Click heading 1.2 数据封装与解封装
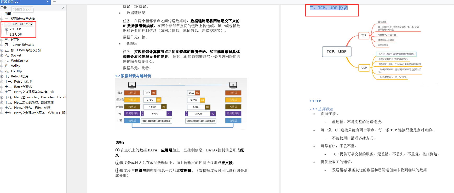The image size is (454, 193). [133, 76]
